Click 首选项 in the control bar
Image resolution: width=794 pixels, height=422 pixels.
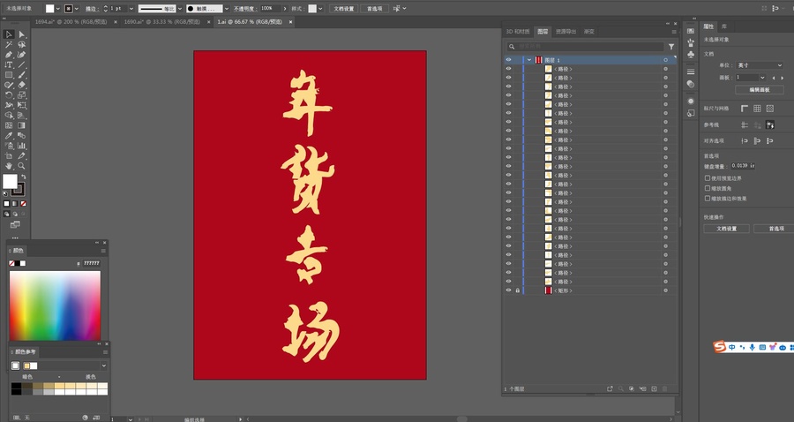(x=375, y=9)
